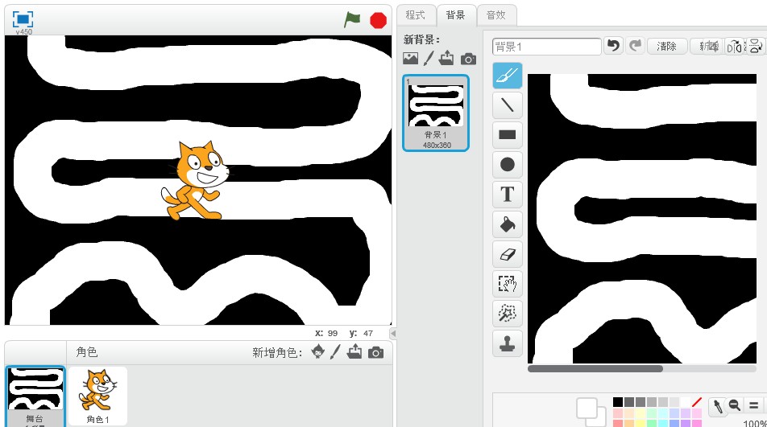Take a new backdrop with the camera
The width and height of the screenshot is (767, 427).
468,59
